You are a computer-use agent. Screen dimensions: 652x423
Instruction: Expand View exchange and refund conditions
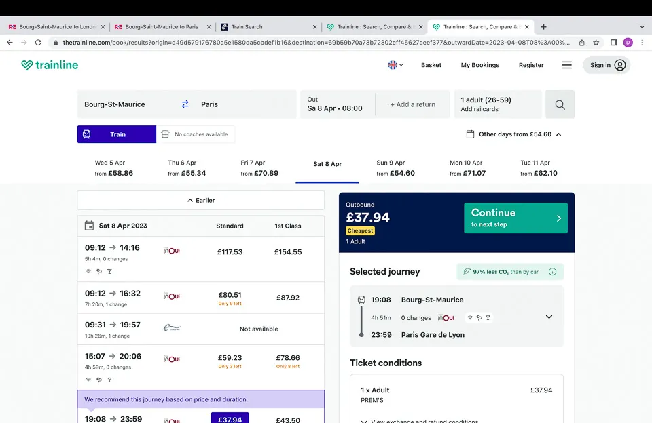[419, 420]
